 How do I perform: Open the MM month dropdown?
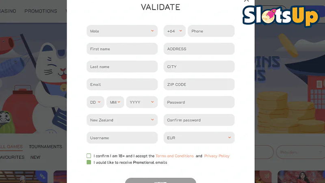click(x=115, y=102)
